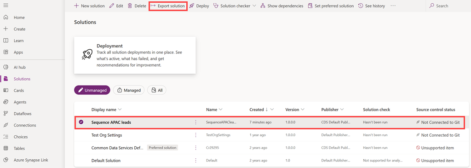Open the Version column header menu
This screenshot has height=168, width=471.
[295, 110]
